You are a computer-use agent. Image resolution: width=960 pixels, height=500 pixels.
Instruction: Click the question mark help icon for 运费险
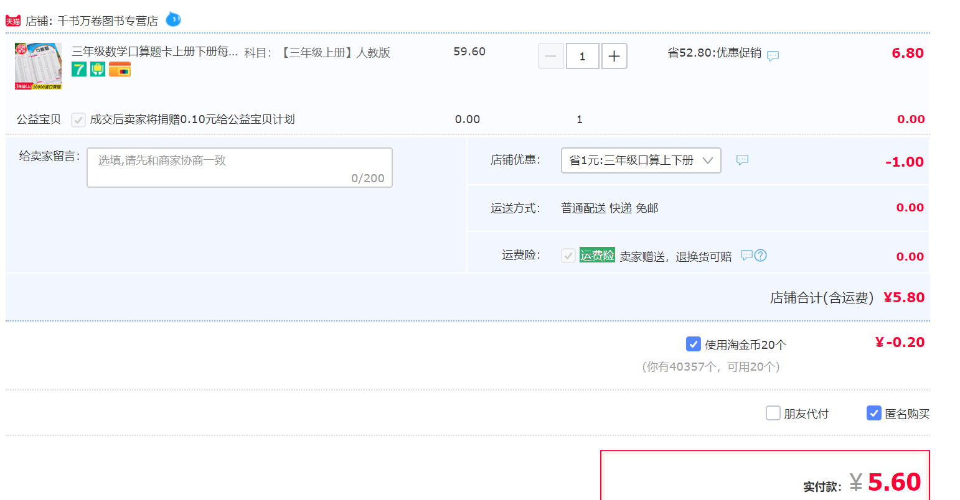point(761,255)
